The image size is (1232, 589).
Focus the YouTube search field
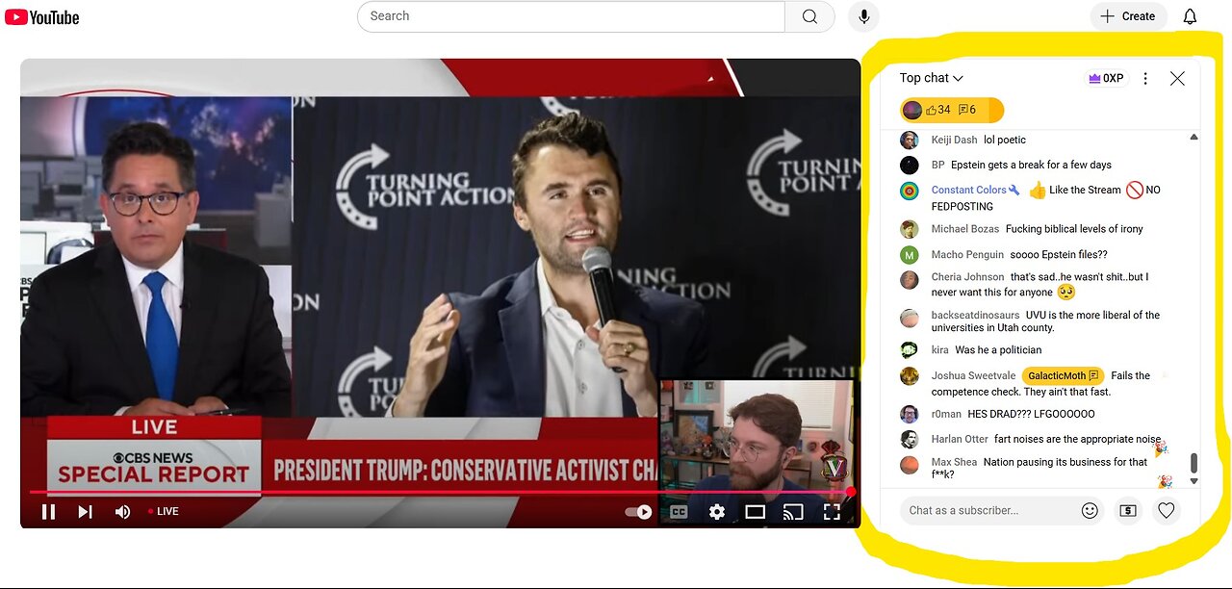571,16
